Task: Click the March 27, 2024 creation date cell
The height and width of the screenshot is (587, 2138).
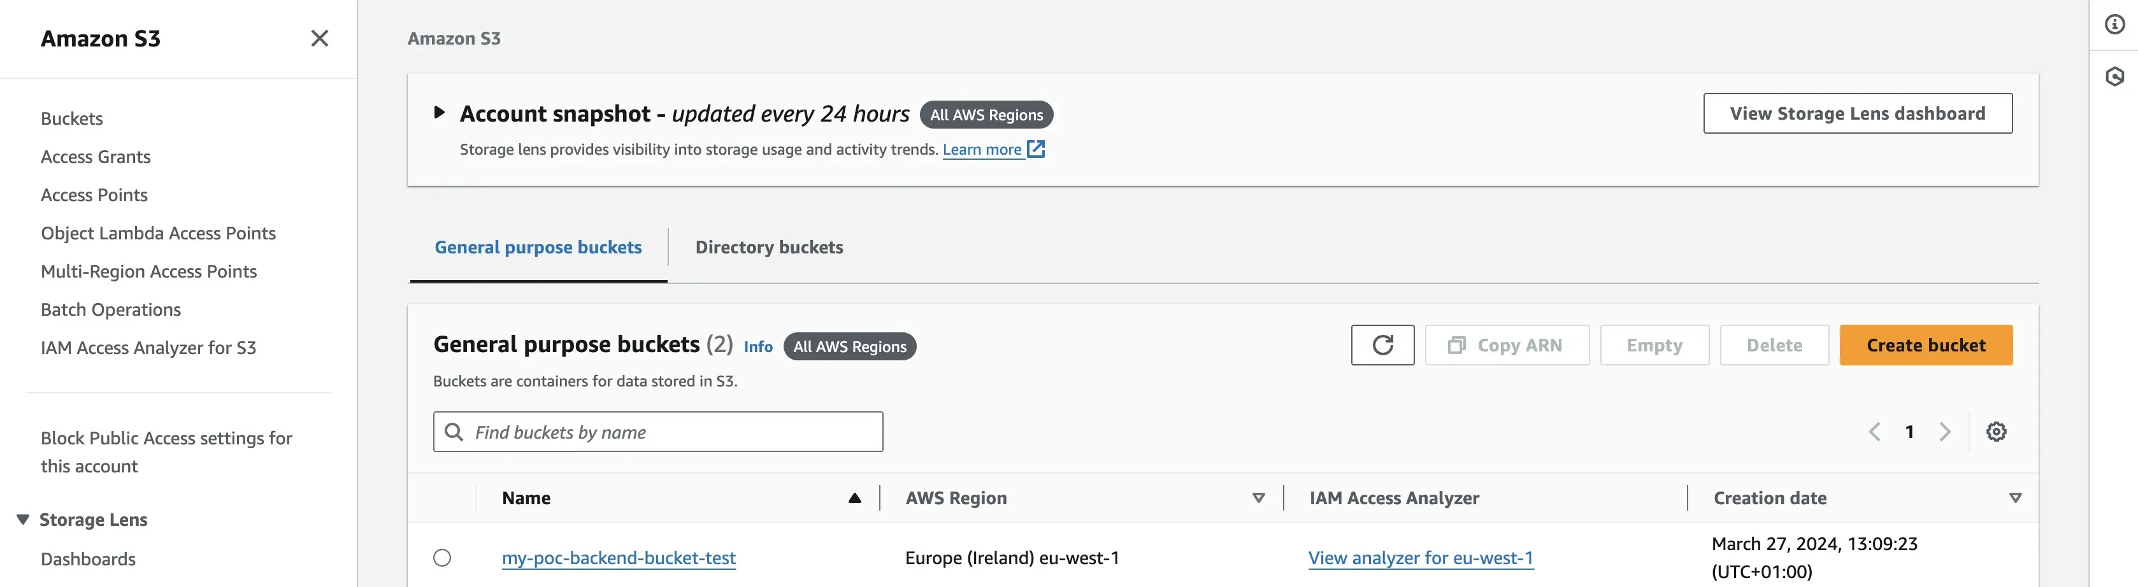Action: [x=1814, y=557]
